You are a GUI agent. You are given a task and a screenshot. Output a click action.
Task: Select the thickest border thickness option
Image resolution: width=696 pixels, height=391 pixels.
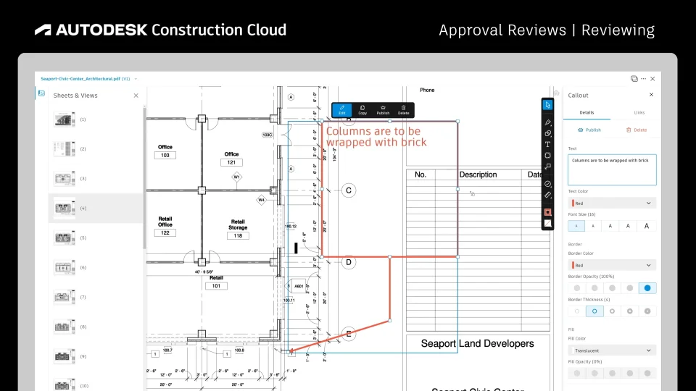[647, 311]
